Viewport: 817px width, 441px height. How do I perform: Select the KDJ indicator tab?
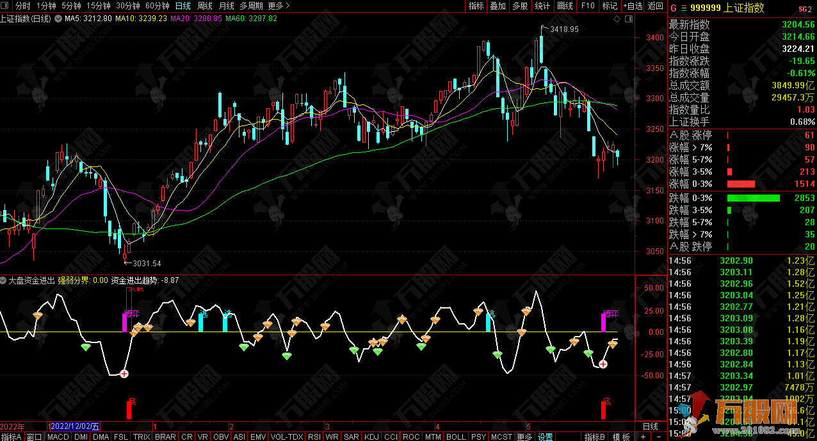[371, 437]
